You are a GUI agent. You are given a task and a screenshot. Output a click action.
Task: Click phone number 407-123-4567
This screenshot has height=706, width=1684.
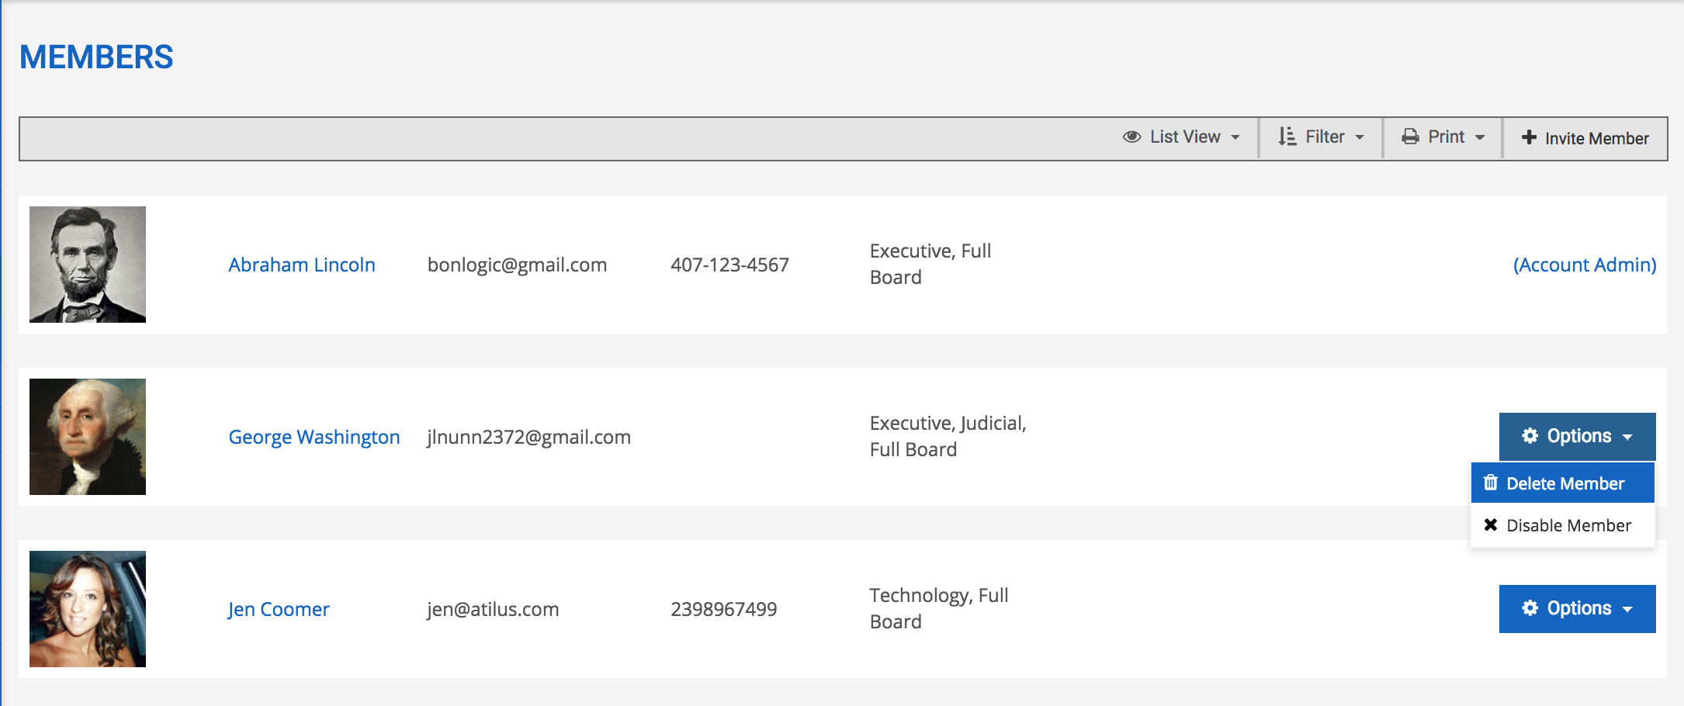click(x=729, y=265)
